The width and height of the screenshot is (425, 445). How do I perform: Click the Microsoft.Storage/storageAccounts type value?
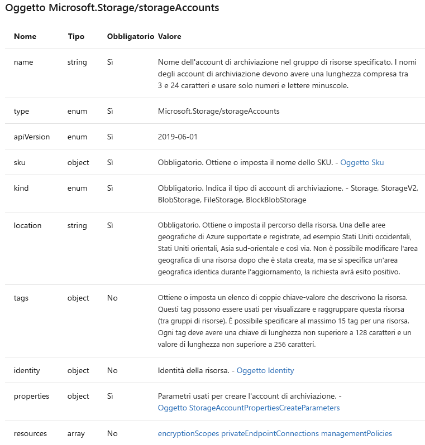218,111
